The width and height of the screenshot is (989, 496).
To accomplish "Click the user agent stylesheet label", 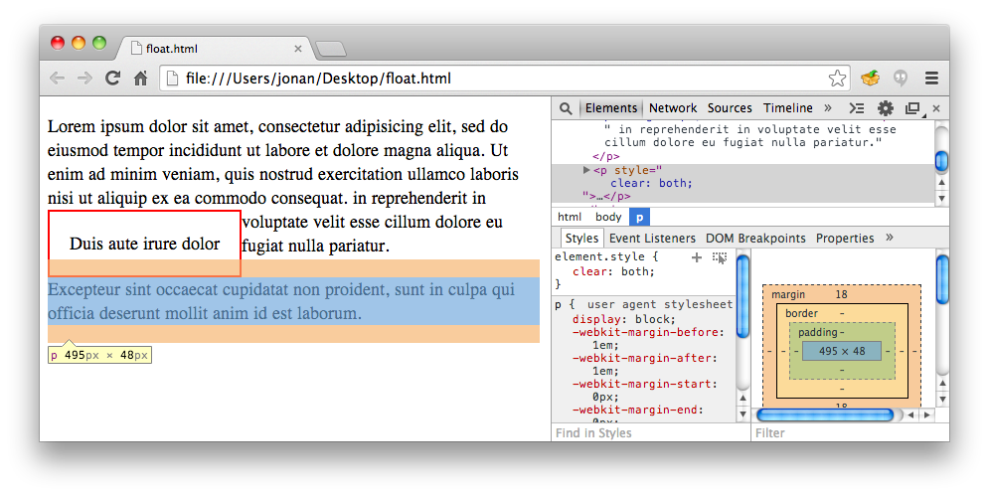I will pyautogui.click(x=660, y=304).
